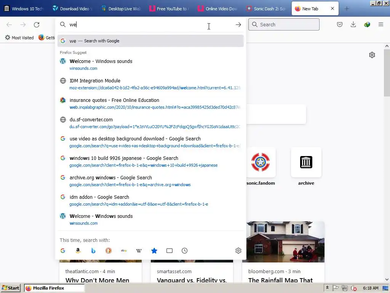This screenshot has width=390, height=293.
Task: Search this time with DuckDuckGo icon
Action: [x=109, y=251]
